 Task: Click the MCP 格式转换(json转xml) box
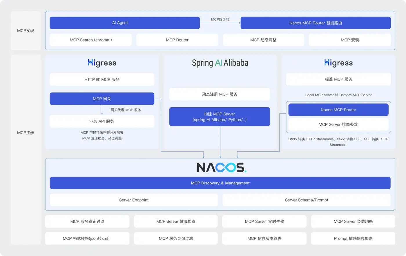87,238
